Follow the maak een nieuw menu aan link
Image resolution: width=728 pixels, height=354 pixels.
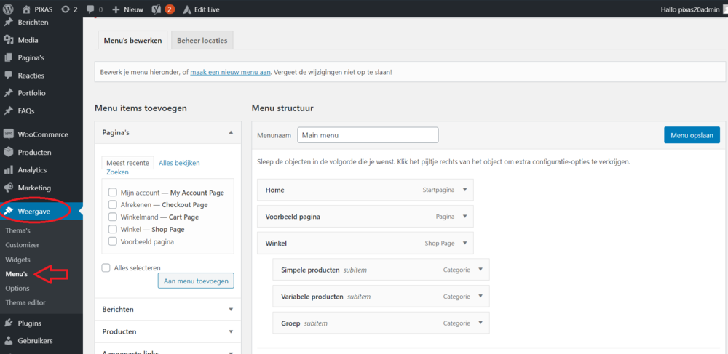(x=230, y=73)
